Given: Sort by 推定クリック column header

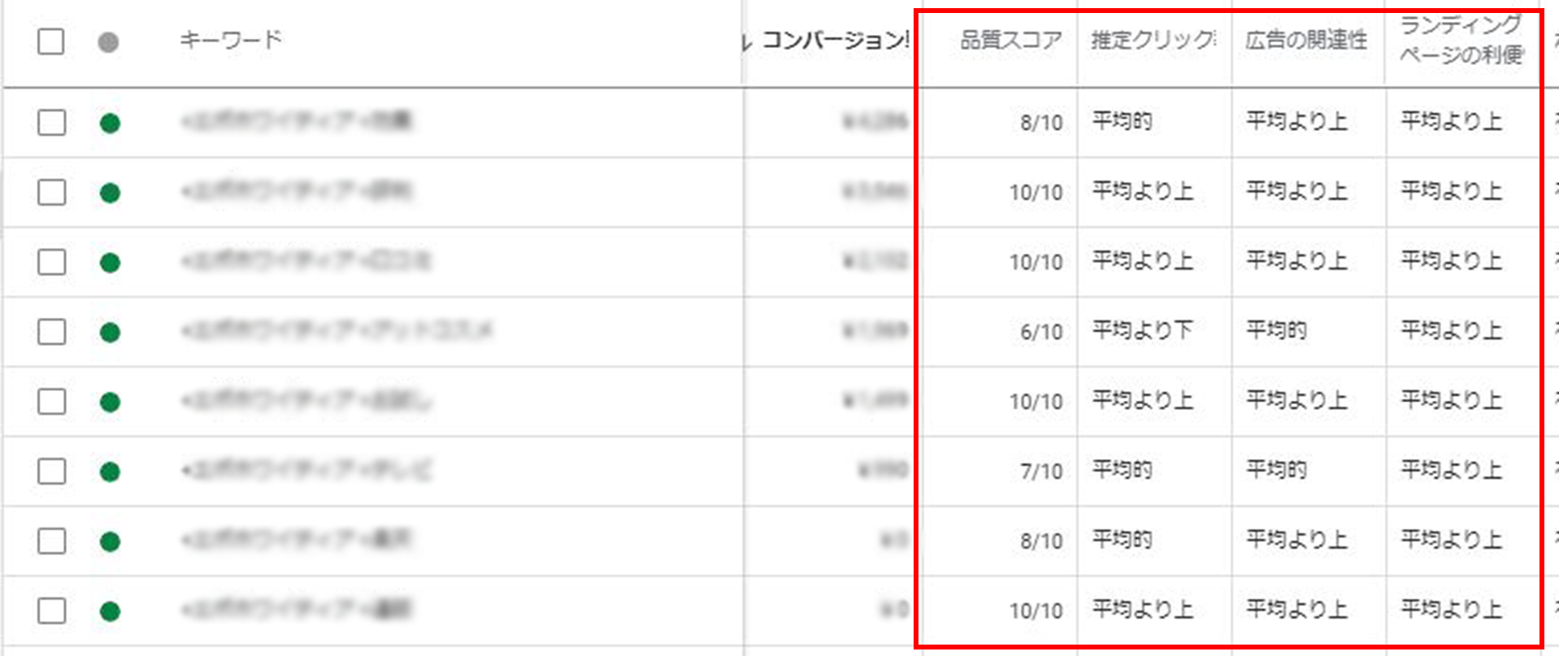Looking at the screenshot, I should tap(1153, 40).
